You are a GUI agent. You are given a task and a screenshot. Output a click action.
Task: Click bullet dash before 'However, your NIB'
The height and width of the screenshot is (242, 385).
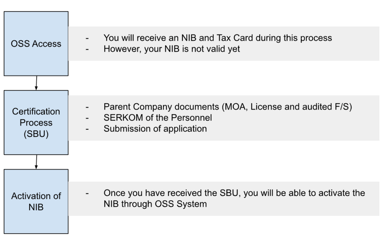(87, 49)
